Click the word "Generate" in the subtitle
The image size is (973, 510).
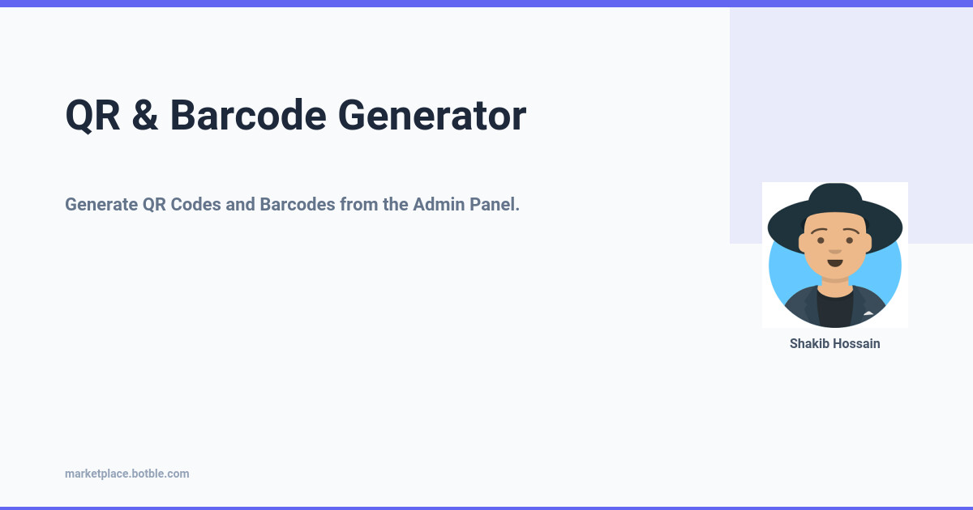[x=101, y=204]
